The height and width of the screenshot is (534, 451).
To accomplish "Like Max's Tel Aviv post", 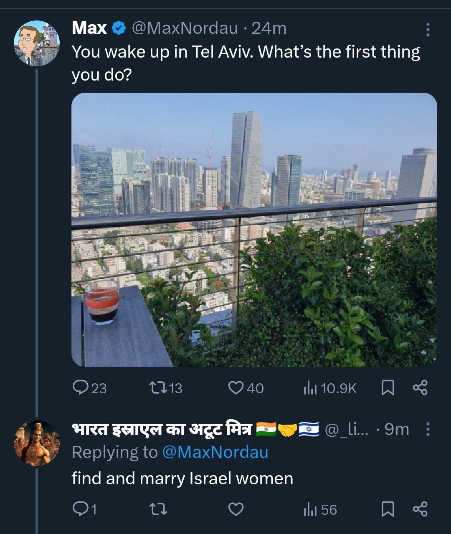I will pyautogui.click(x=236, y=388).
